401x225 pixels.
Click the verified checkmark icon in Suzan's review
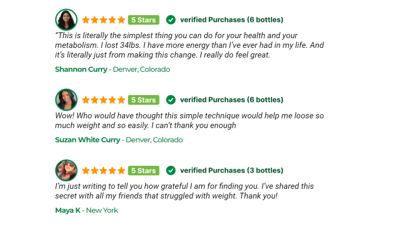tap(171, 100)
